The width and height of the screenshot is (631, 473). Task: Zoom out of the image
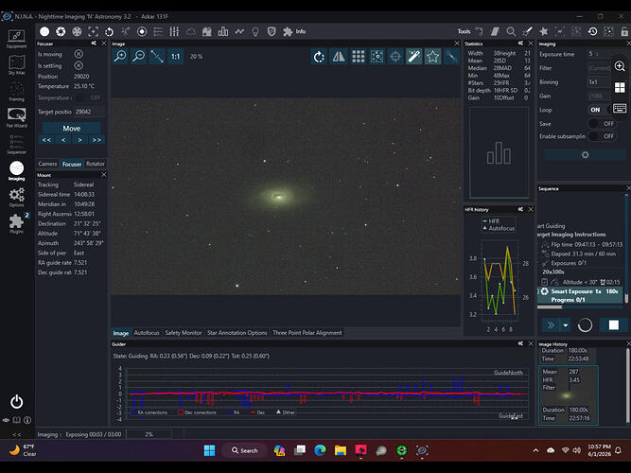point(139,57)
